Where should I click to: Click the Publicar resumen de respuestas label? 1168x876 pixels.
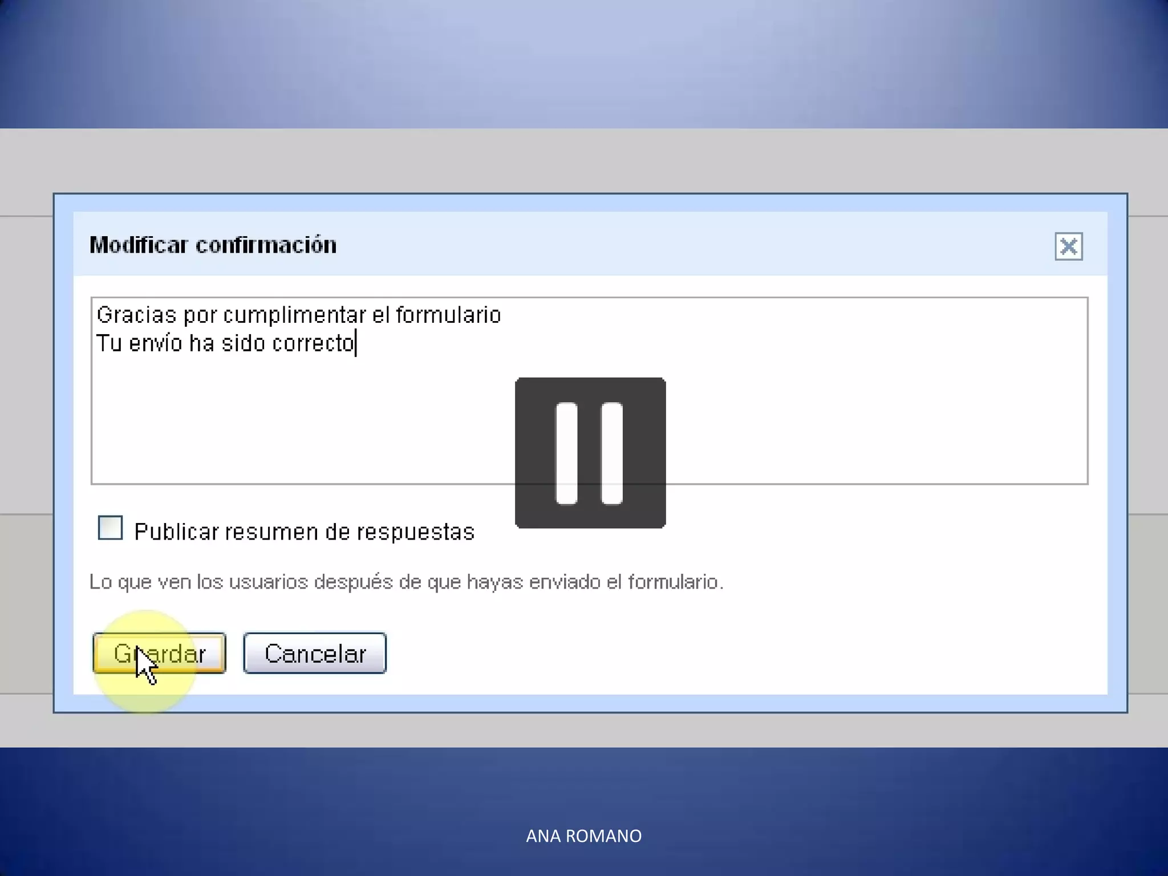[304, 532]
